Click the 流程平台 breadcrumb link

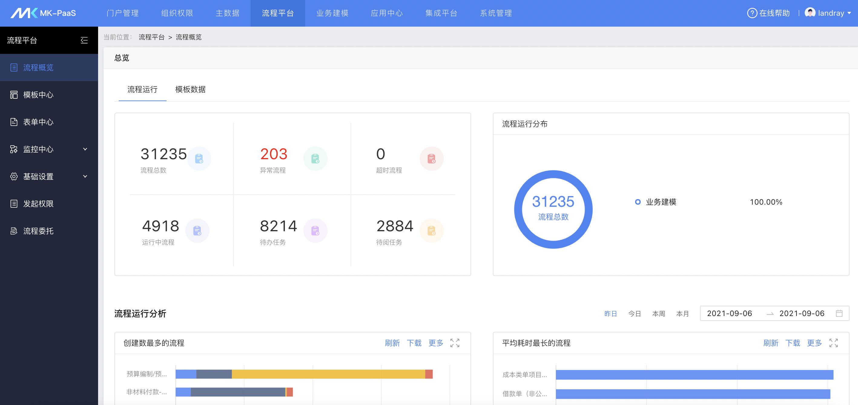[152, 37]
